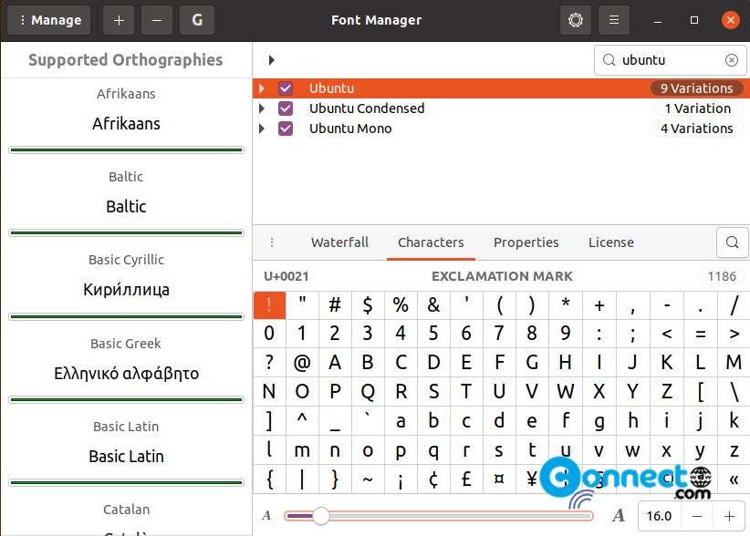Increase font size with plus stepper
Viewport: 750px width, 536px height.
729,516
